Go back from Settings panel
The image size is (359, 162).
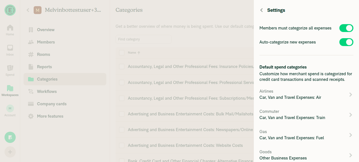(x=261, y=10)
